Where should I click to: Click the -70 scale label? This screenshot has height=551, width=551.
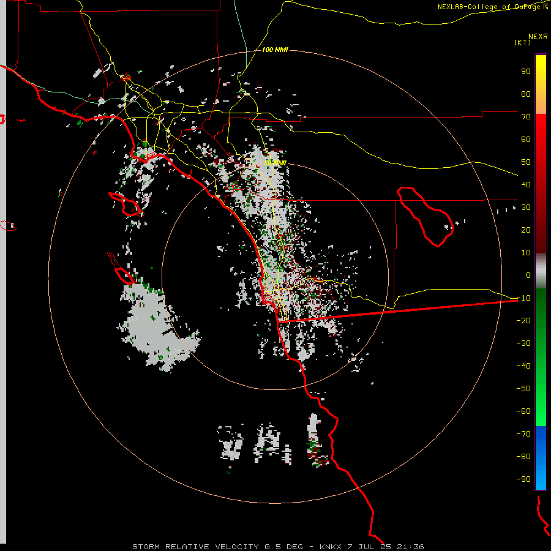click(523, 433)
